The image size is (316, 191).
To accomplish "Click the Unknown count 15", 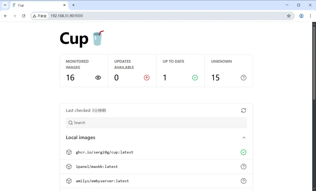I will point(215,78).
